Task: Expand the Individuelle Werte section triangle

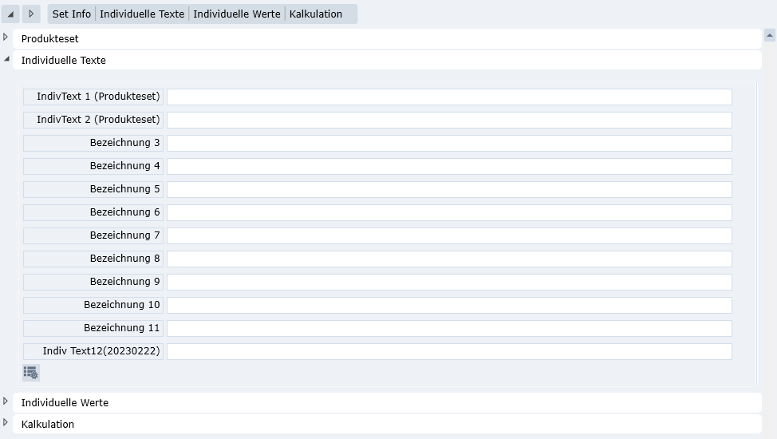Action: coord(6,401)
